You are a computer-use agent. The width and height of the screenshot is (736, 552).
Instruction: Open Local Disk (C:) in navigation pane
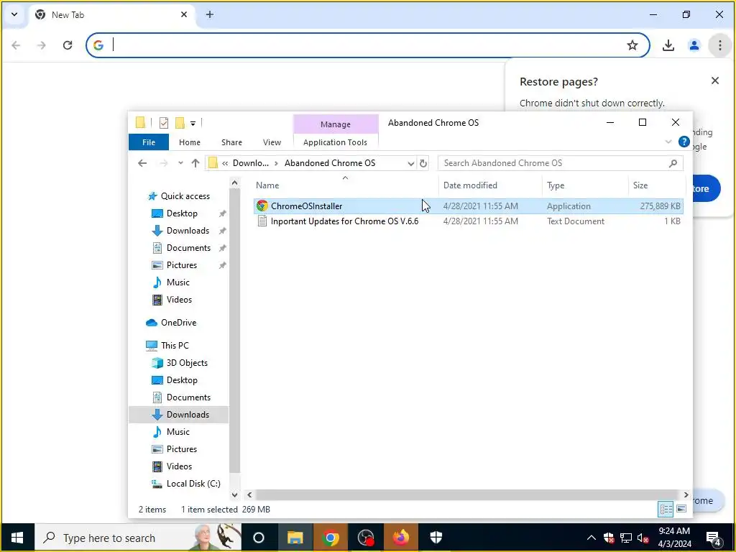click(193, 484)
